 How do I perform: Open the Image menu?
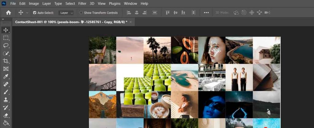coord(34,4)
